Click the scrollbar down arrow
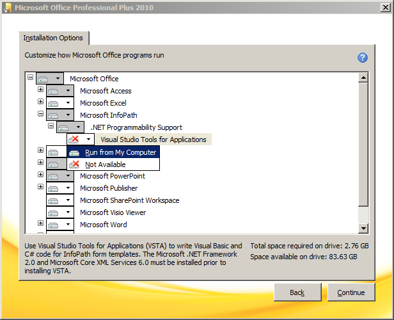This screenshot has height=320, width=394. pyautogui.click(x=363, y=228)
